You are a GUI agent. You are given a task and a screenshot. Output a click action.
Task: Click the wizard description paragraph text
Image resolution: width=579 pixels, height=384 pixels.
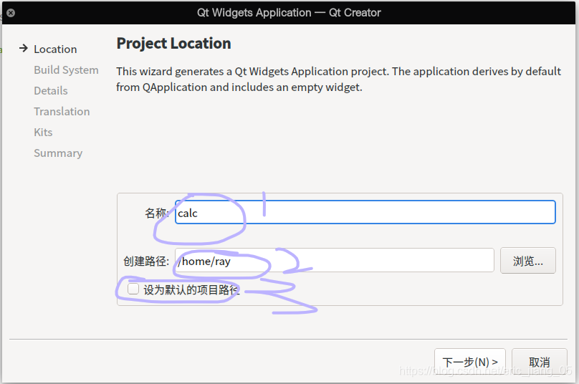pos(338,79)
